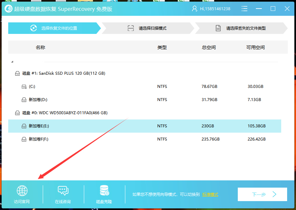Open the title bar list menu icon
This screenshot has width=296, height=210.
244,9
